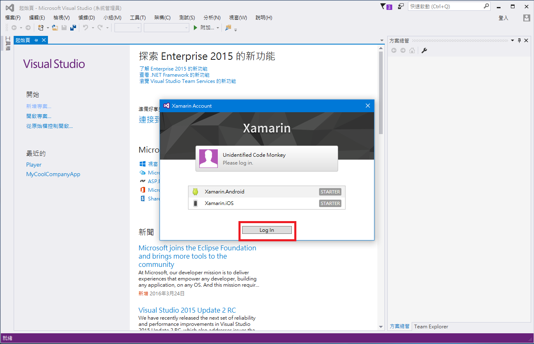534x344 pixels.
Task: Click the Start Page vertical scrollbar thumb
Action: pyautogui.click(x=381, y=93)
